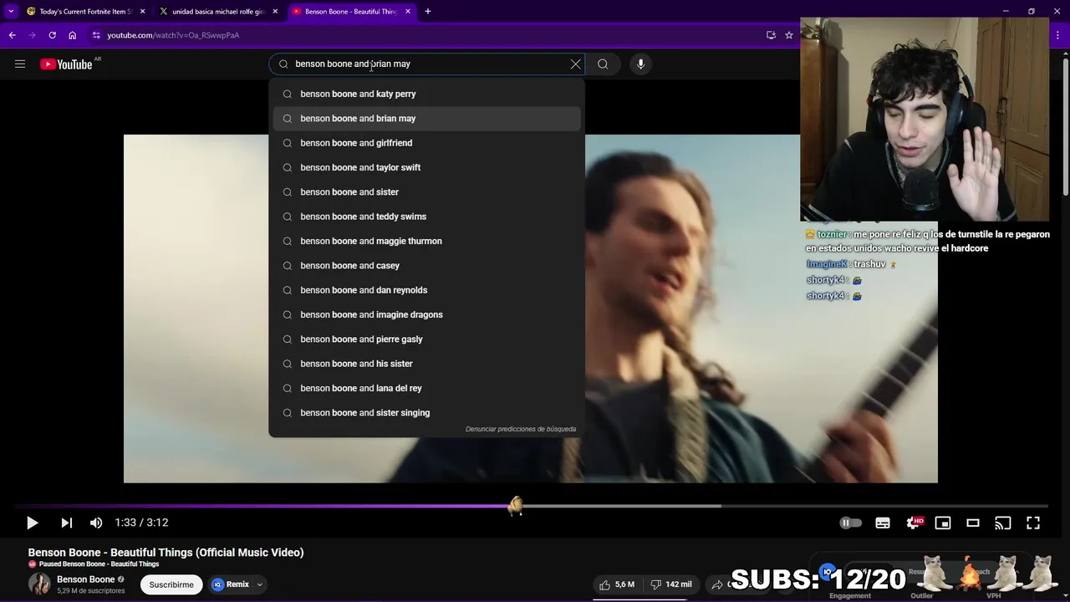Pick suggestion 'benson boone and sister'
The width and height of the screenshot is (1070, 602).
[x=426, y=191]
